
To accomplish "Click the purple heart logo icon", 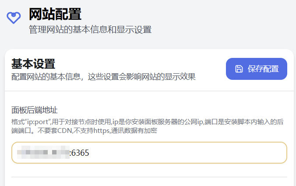I will tap(14, 17).
